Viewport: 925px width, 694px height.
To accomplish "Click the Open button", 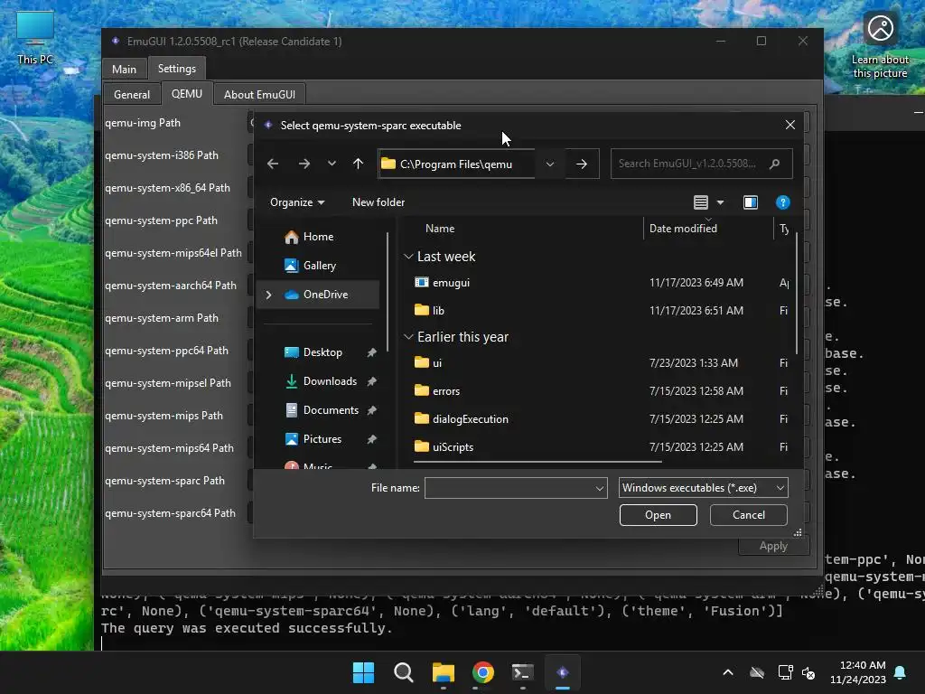I will click(x=658, y=515).
